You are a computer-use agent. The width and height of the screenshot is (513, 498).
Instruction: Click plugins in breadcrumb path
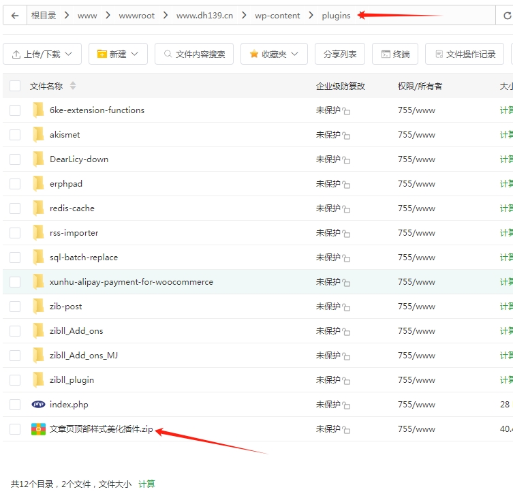[x=336, y=16]
